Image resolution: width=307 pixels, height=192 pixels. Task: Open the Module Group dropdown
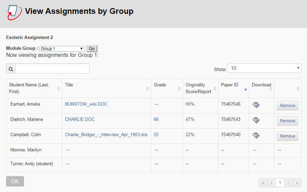click(x=62, y=49)
